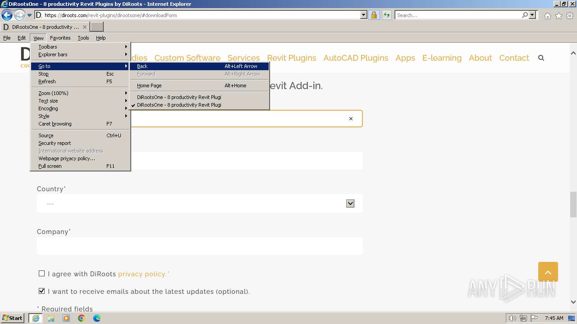Click the compatibility/refresh icon beside the lock
This screenshot has width=577, height=324.
pyautogui.click(x=387, y=15)
